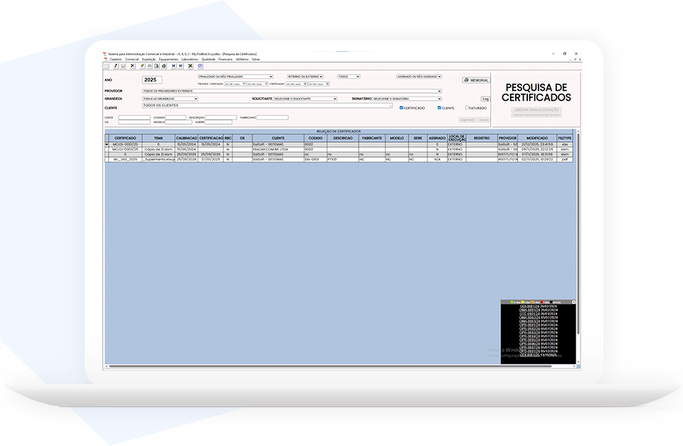Click the unprotect button

tap(467, 120)
